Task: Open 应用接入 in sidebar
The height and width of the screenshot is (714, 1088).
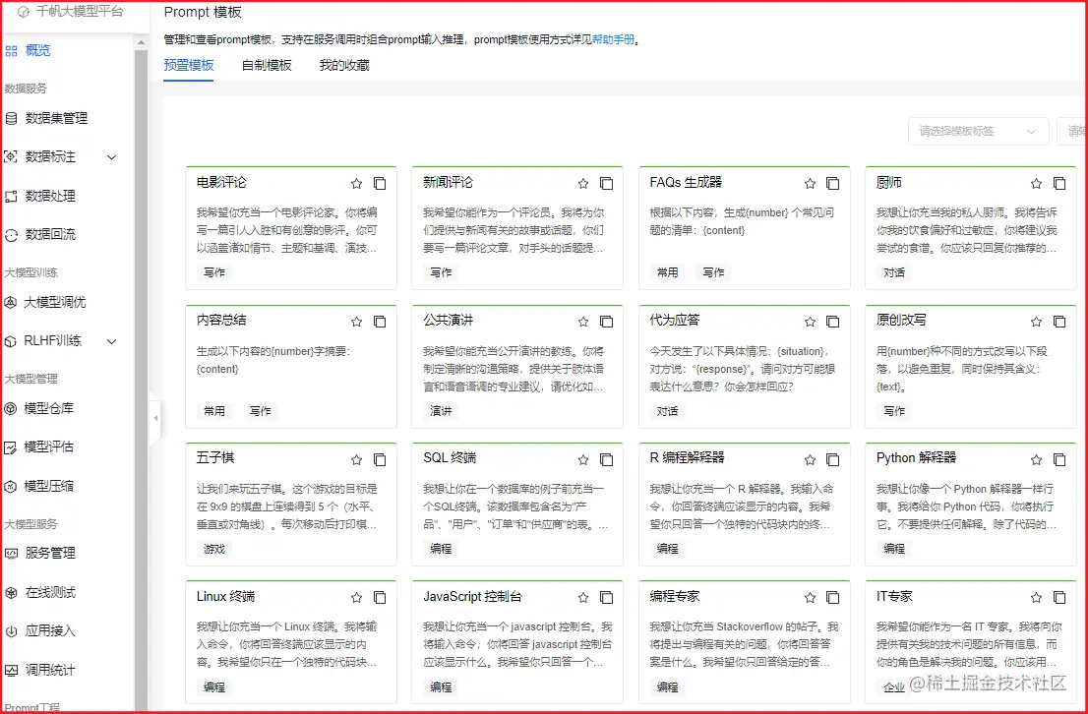Action: click(x=50, y=630)
